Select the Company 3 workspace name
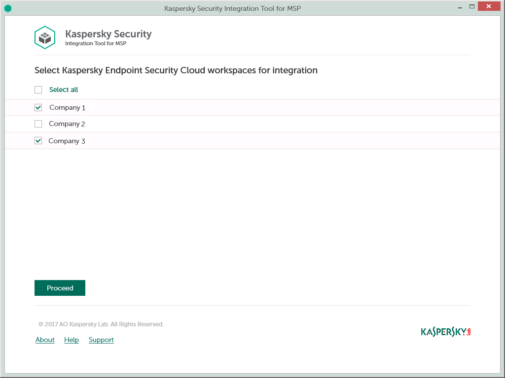The width and height of the screenshot is (505, 378). click(x=67, y=141)
